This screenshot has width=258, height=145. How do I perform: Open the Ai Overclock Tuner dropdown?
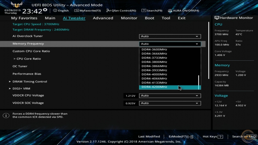click(x=170, y=36)
